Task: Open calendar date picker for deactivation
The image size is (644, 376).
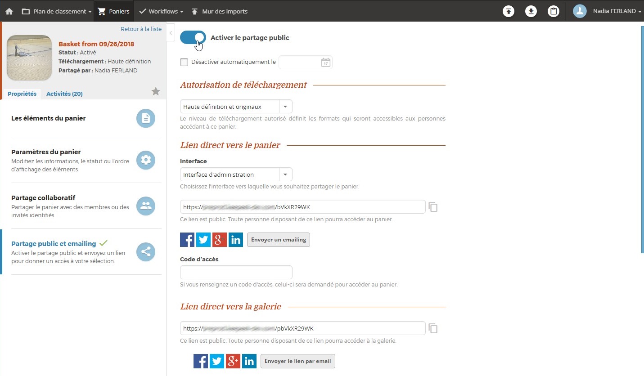Action: [325, 63]
